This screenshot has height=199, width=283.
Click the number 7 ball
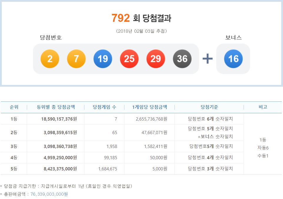click(76, 59)
